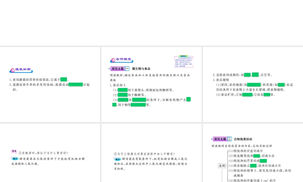This screenshot has height=182, width=303.
Task: Click the 提示 icon before 酵母菌在有氧条件下
Action: pyautogui.click(x=117, y=159)
